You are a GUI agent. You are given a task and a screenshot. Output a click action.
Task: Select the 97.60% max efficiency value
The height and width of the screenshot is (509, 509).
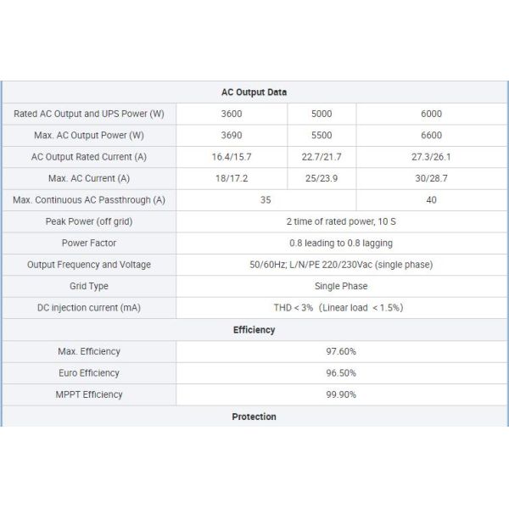[341, 351]
